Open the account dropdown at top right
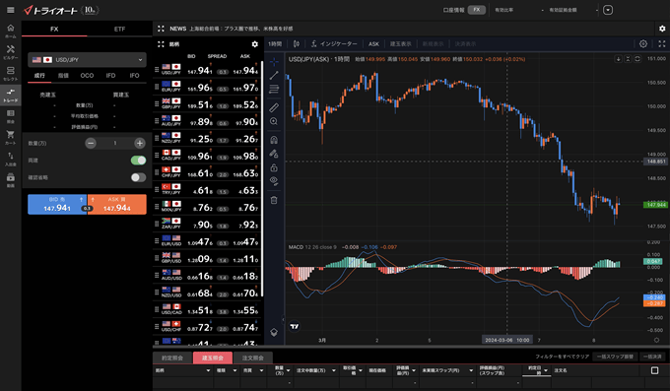670x391 pixels. (x=608, y=10)
